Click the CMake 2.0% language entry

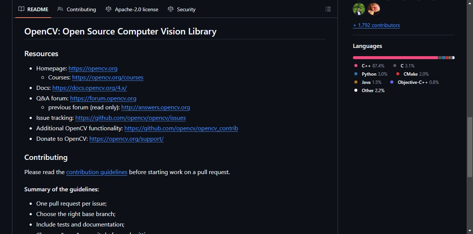412,74
